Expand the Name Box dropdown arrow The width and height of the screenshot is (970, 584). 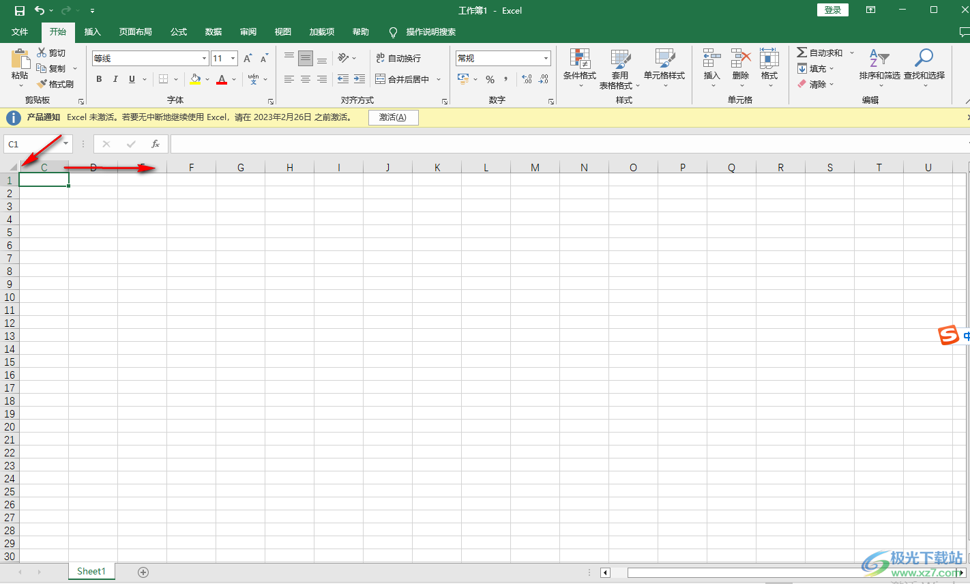coord(65,144)
